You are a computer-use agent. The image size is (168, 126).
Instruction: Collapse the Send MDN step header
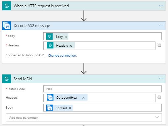click(84, 79)
